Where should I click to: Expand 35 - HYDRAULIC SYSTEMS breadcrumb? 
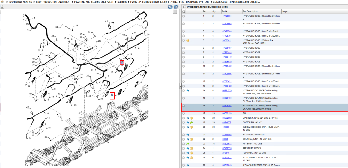(x=180, y=2)
